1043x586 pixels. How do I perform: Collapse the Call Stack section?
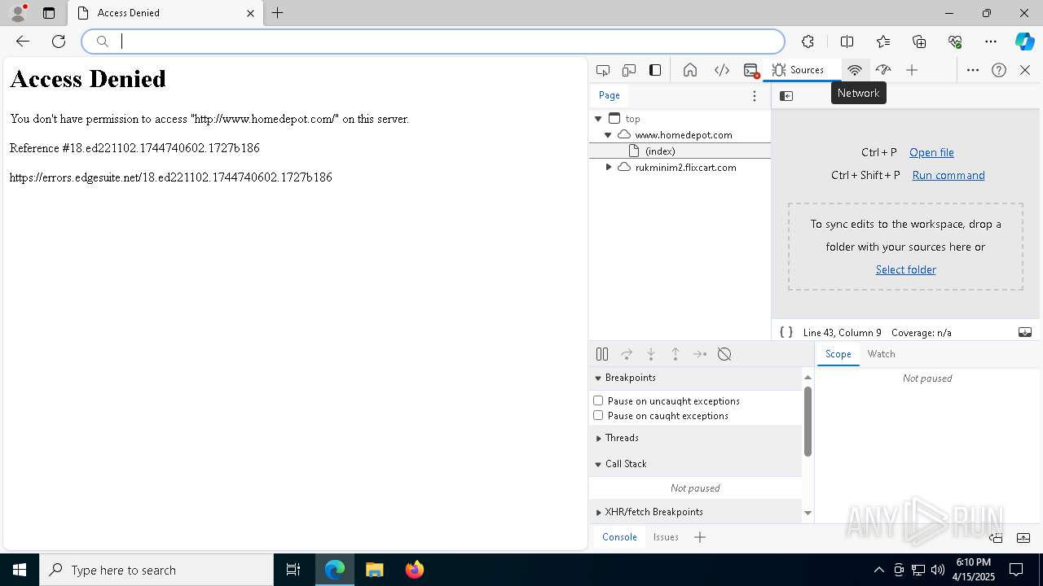(x=598, y=464)
